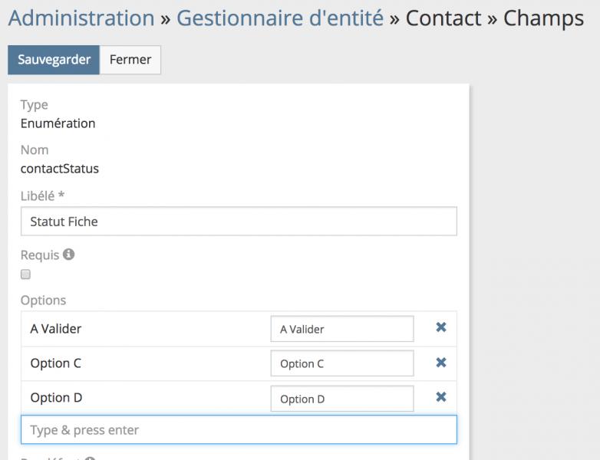Viewport: 600px width, 460px height.
Task: Click the Champs breadcrumb item
Action: pos(543,18)
